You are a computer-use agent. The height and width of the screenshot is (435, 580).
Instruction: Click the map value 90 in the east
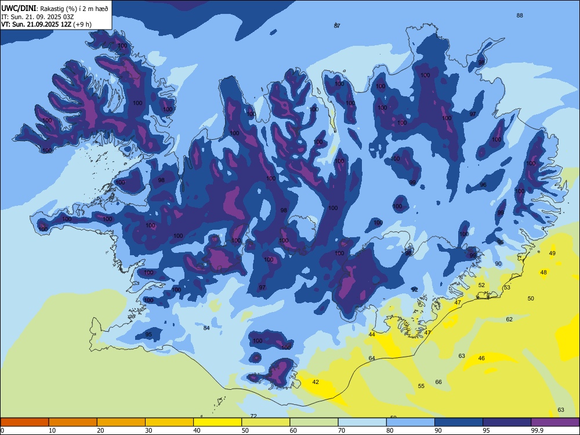point(498,264)
